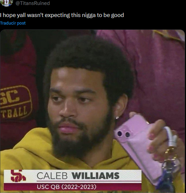Click the word WILLIAMS in bold
The height and width of the screenshot is (193, 186).
click(96, 176)
